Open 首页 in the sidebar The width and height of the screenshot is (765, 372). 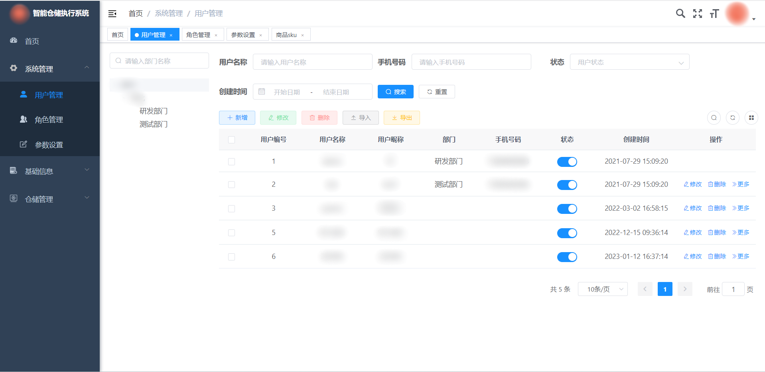click(x=50, y=41)
